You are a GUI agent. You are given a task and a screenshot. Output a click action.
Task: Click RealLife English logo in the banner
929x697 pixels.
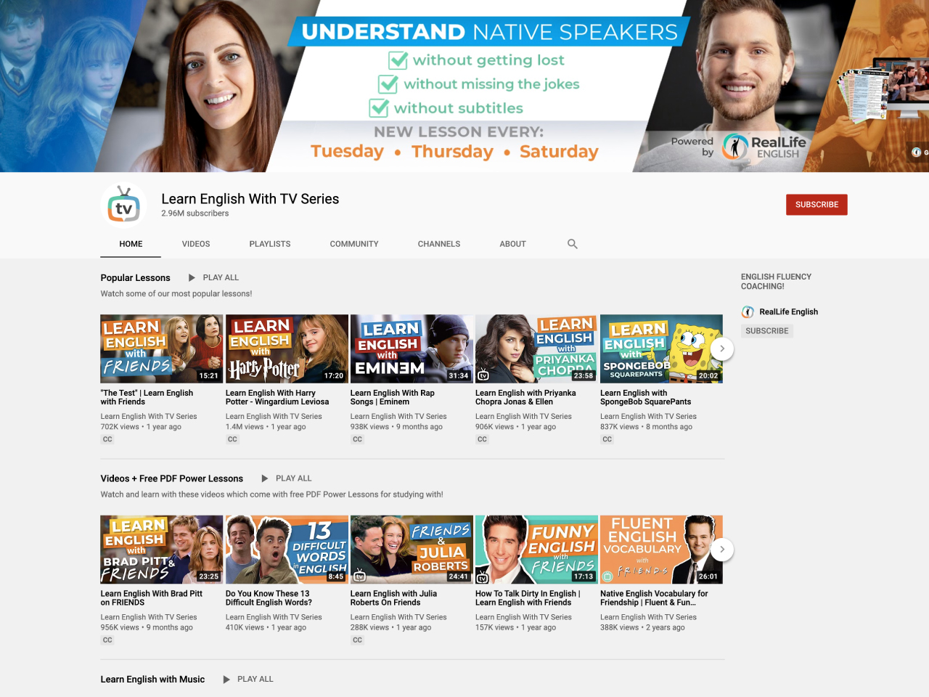(x=764, y=147)
